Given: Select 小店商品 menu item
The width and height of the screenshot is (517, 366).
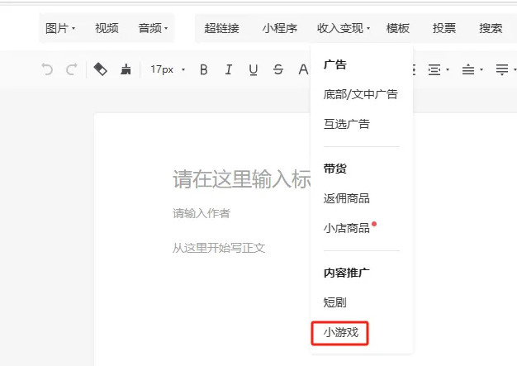Looking at the screenshot, I should click(x=347, y=228).
